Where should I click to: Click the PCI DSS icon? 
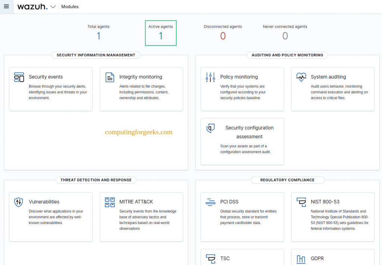210,202
